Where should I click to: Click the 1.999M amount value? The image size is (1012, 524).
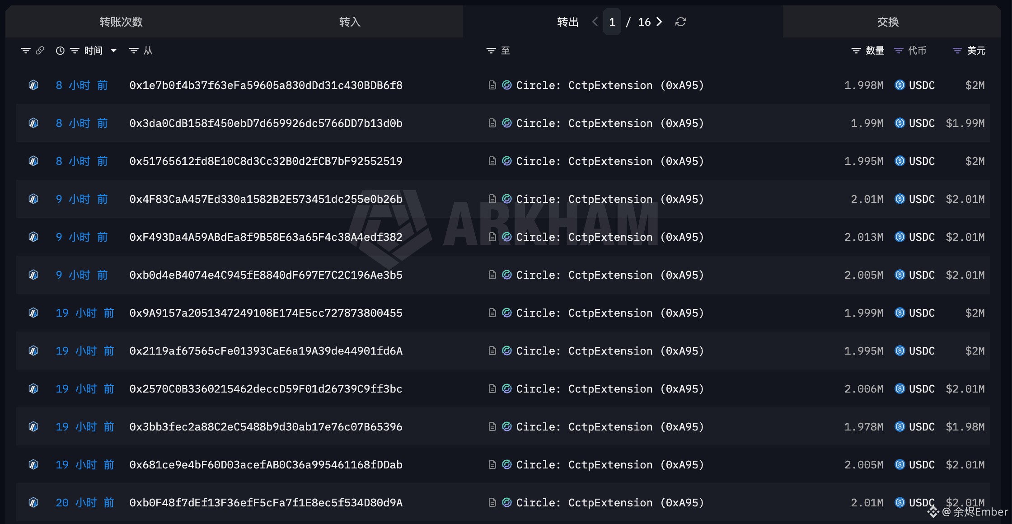(864, 313)
